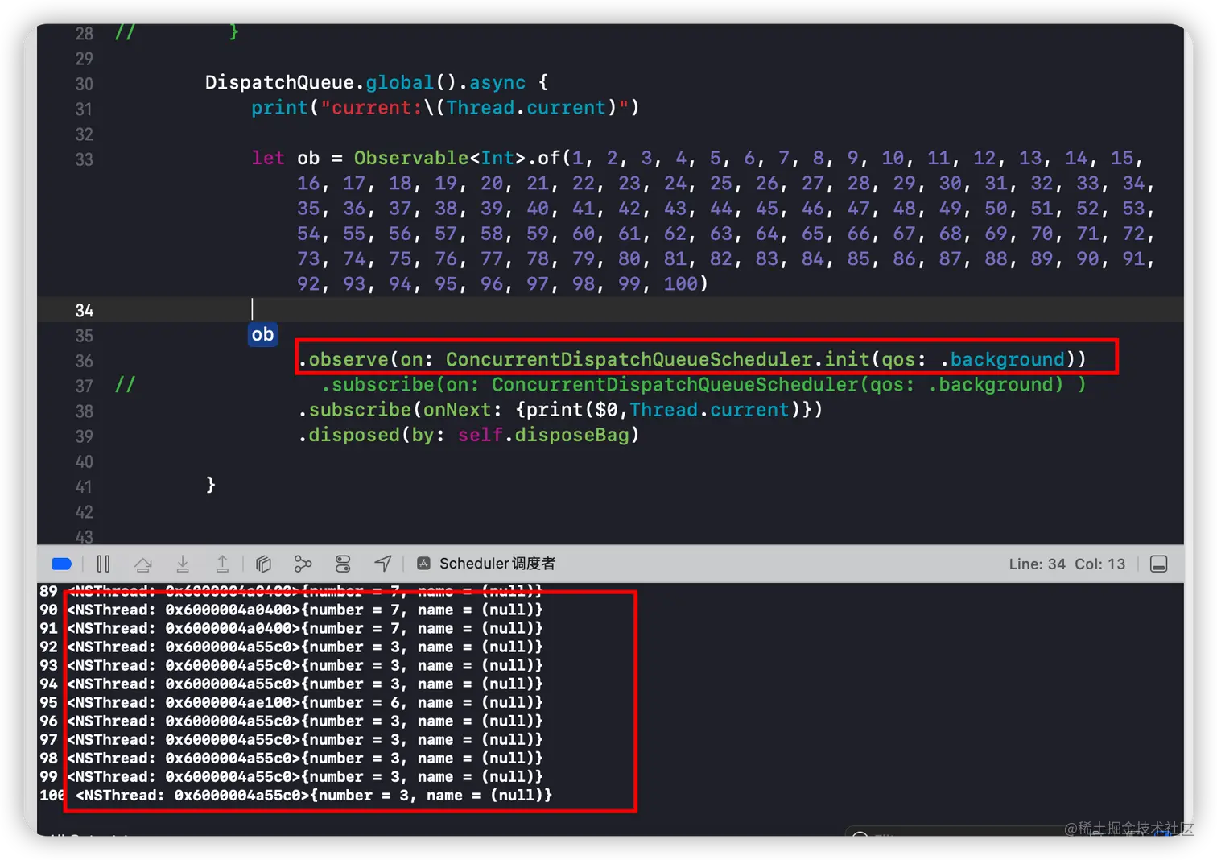The height and width of the screenshot is (860, 1217).
Task: Click Thread.current on line 31
Action: (x=526, y=108)
